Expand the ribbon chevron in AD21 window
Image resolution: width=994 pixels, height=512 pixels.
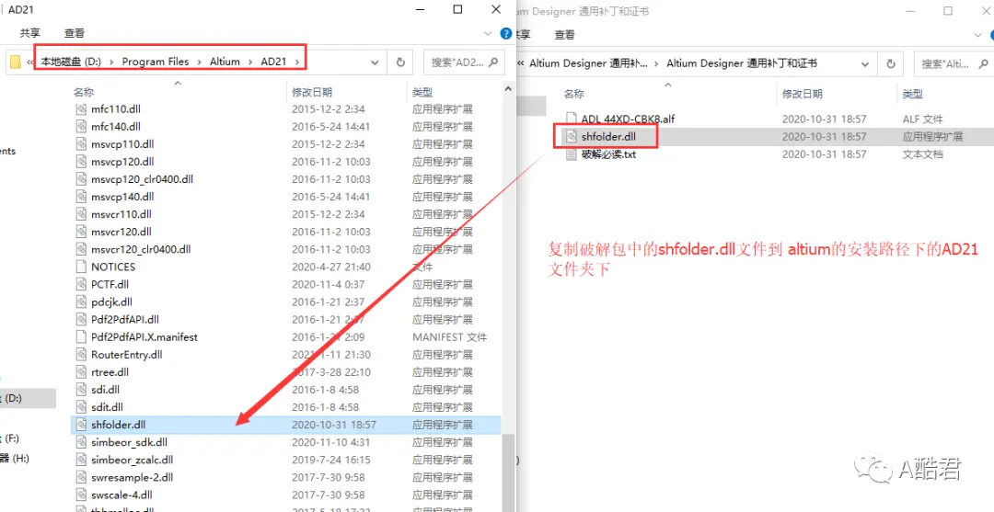(488, 33)
